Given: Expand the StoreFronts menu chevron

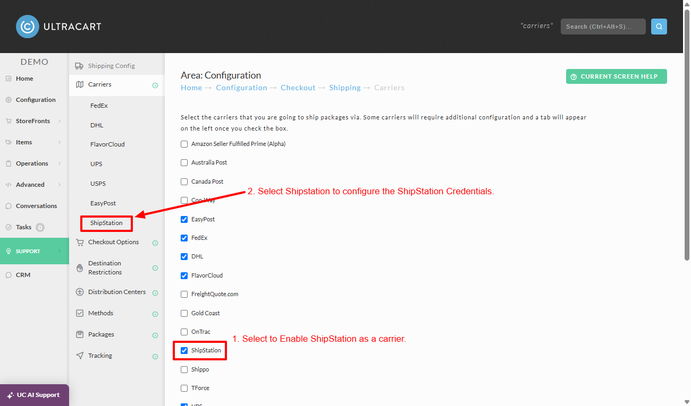Looking at the screenshot, I should (x=60, y=121).
